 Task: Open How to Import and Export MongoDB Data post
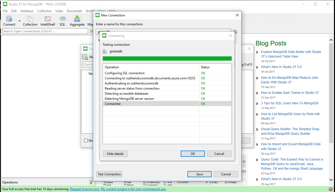tap(291, 147)
